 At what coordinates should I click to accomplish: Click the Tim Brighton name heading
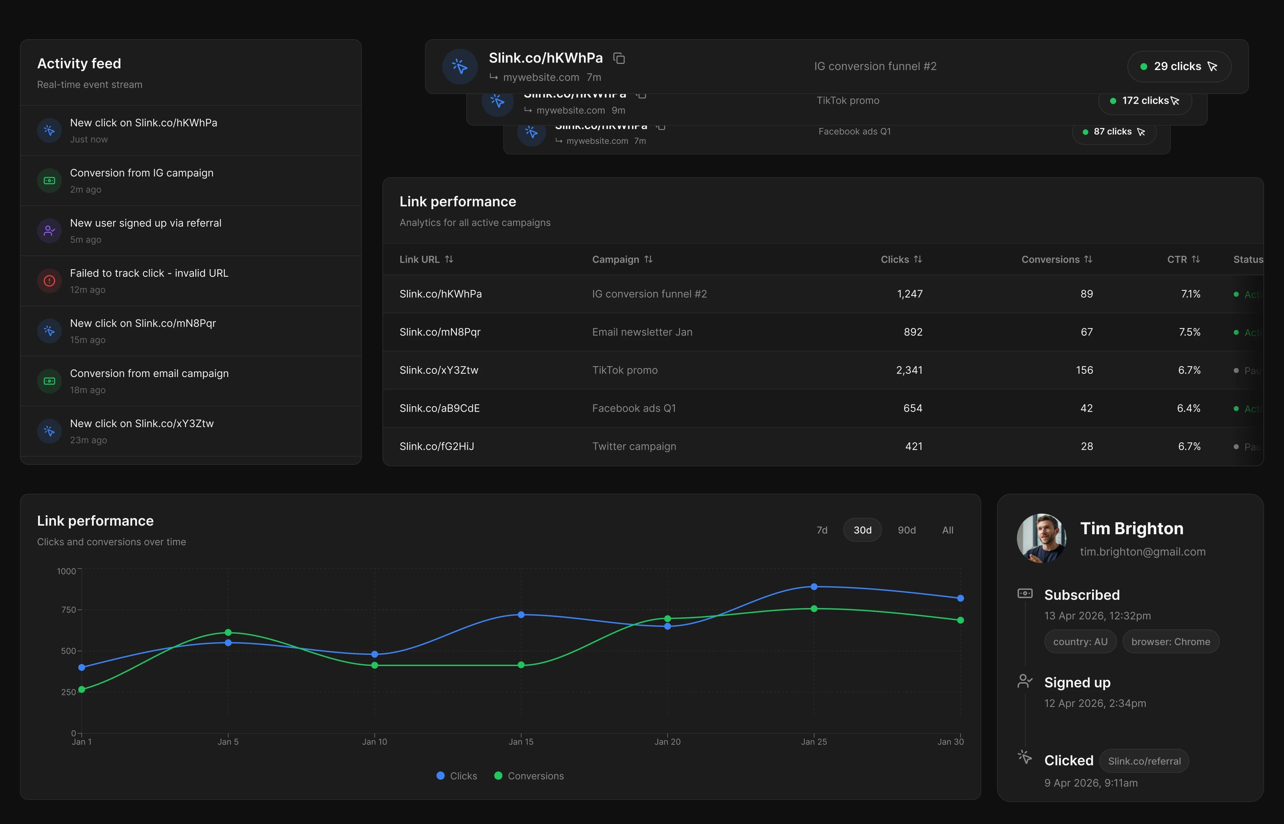coord(1132,528)
